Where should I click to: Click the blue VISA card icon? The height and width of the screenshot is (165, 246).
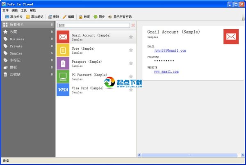(63, 89)
